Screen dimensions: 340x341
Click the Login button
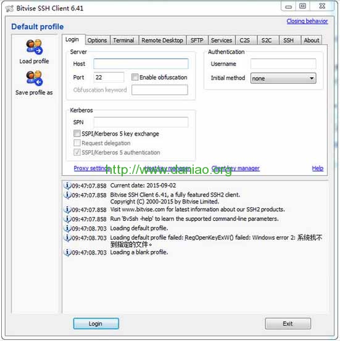tap(96, 324)
